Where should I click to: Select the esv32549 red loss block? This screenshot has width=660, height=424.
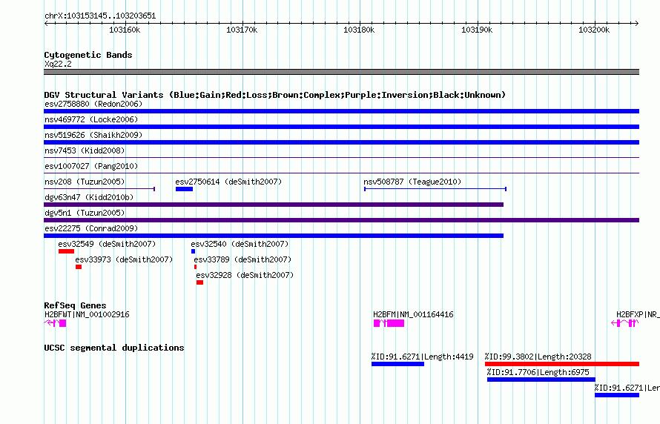[x=66, y=251]
